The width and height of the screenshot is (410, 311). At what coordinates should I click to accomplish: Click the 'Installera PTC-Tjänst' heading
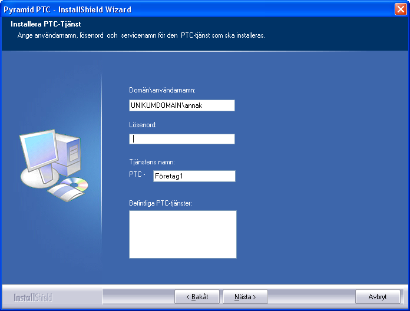(x=46, y=24)
